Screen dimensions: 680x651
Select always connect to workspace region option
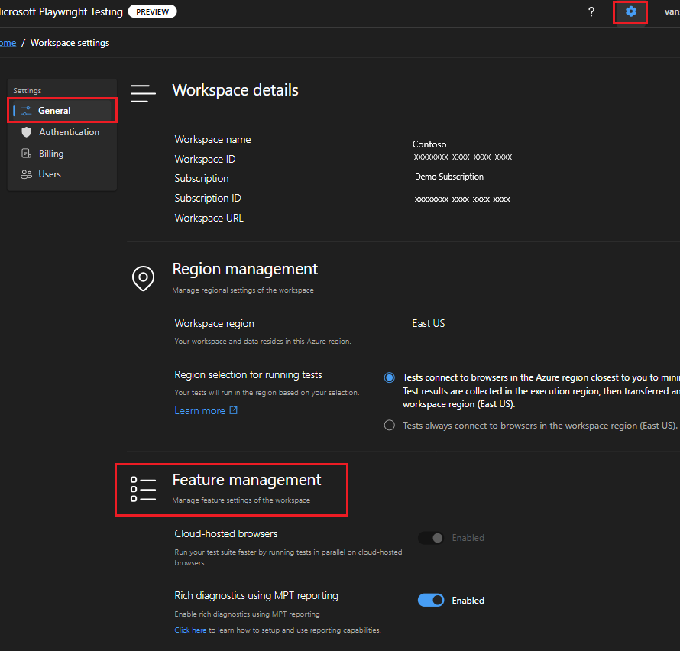click(x=390, y=425)
